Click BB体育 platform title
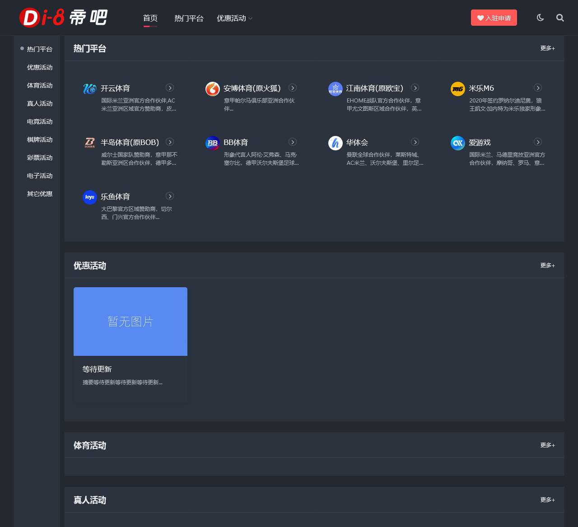The image size is (578, 527). pos(236,142)
